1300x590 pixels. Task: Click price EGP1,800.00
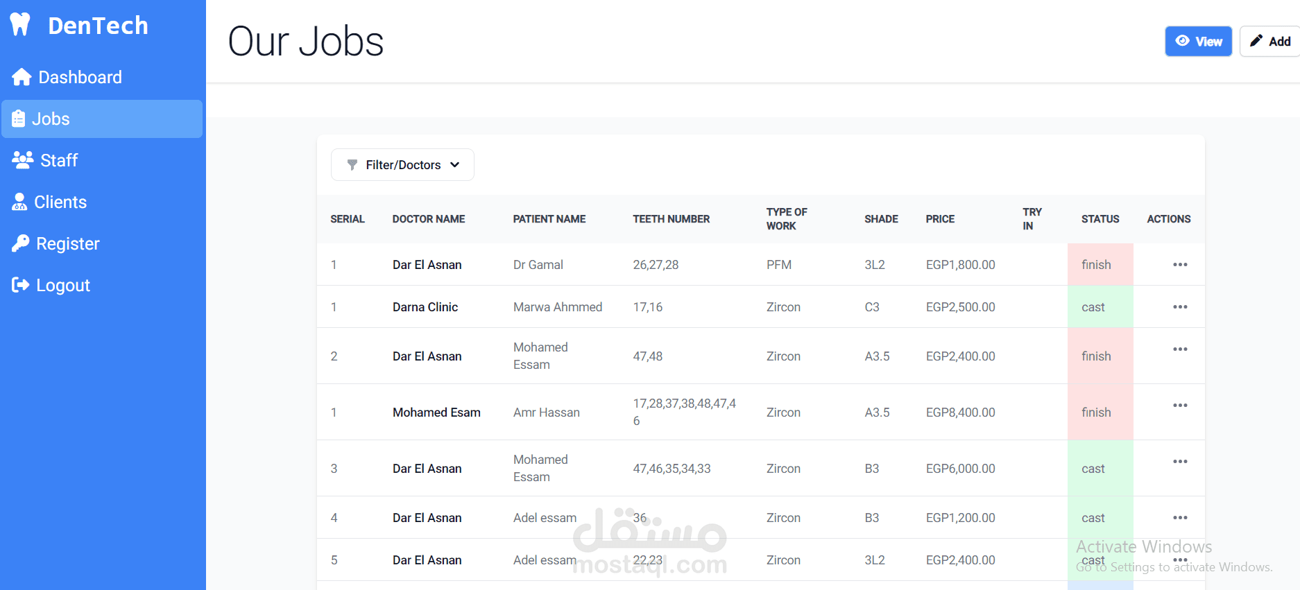click(960, 265)
